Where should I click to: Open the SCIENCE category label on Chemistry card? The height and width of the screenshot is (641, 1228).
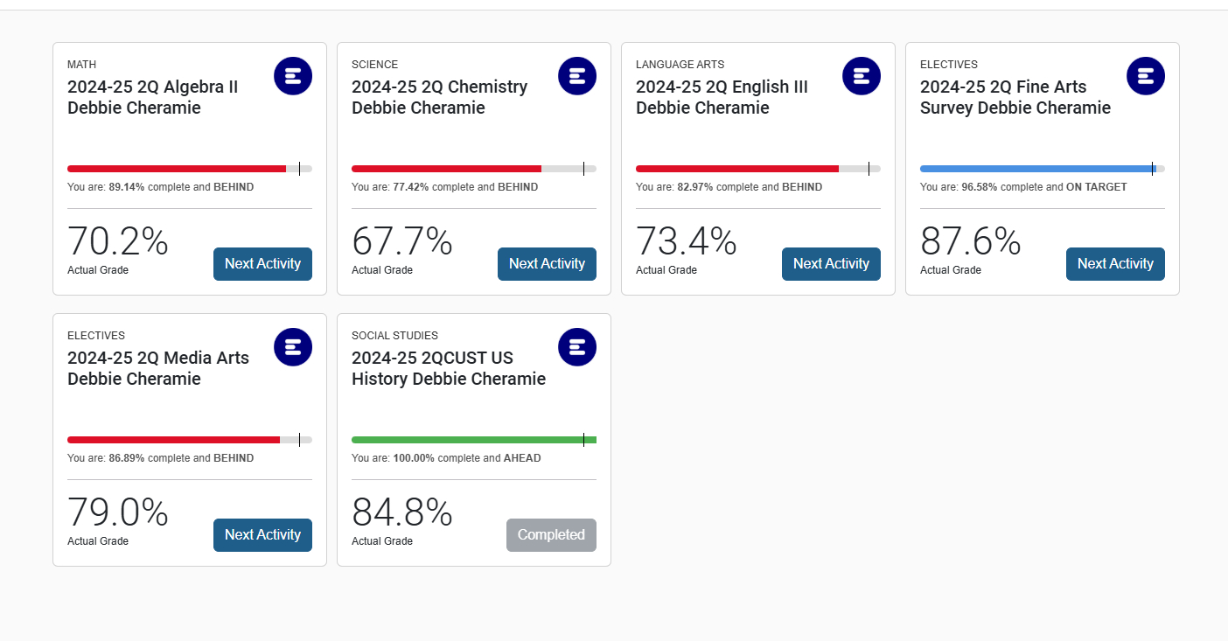click(x=374, y=64)
